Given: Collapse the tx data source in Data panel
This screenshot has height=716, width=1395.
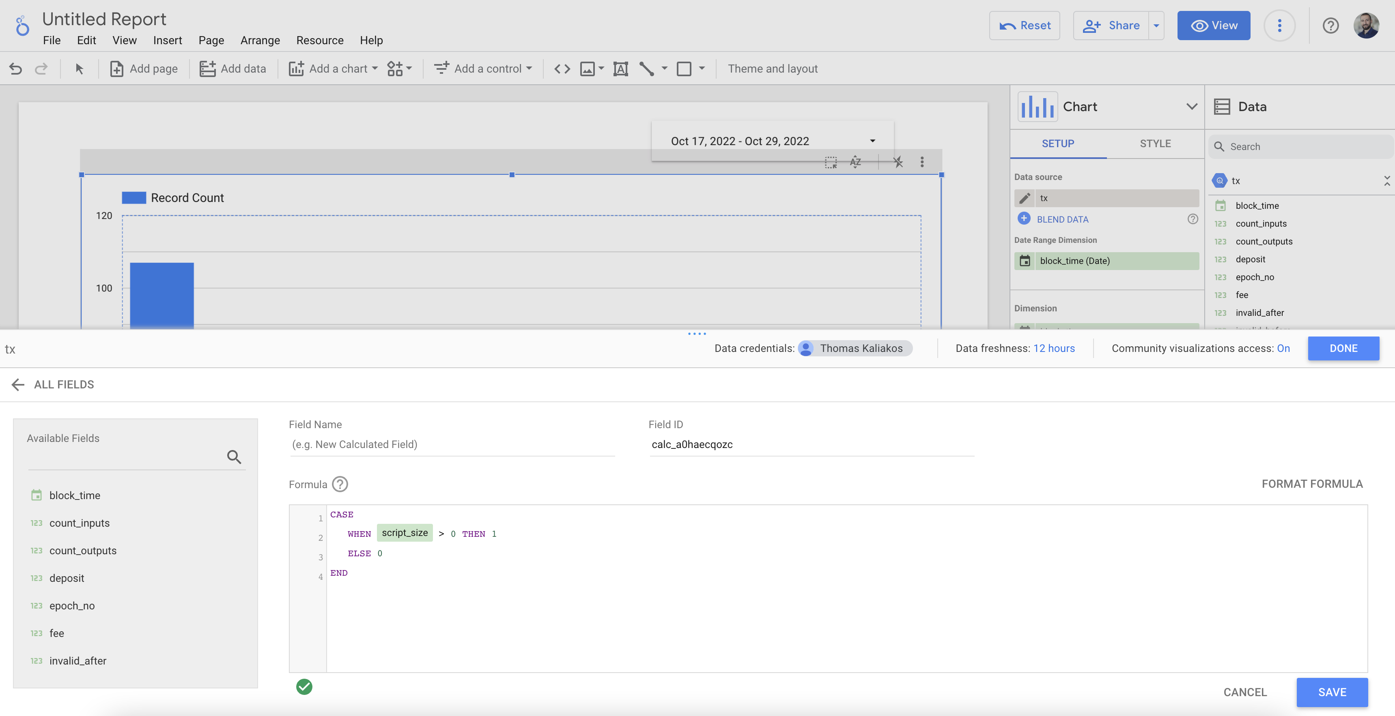Looking at the screenshot, I should point(1386,181).
